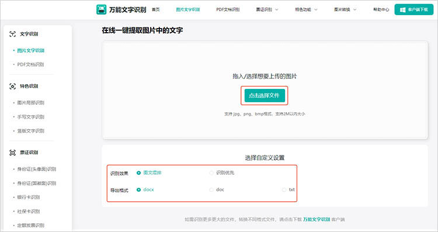Click the 选择自定义设置 heading
Image resolution: width=438 pixels, height=232 pixels.
click(x=265, y=158)
